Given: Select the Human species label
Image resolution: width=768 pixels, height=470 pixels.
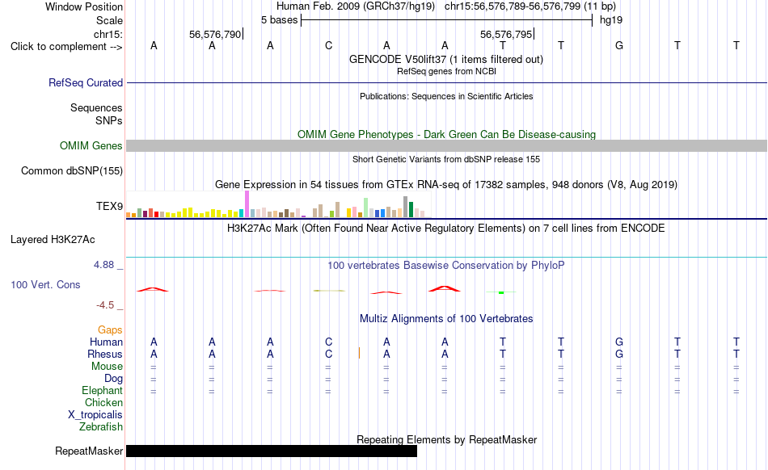Looking at the screenshot, I should [106, 342].
